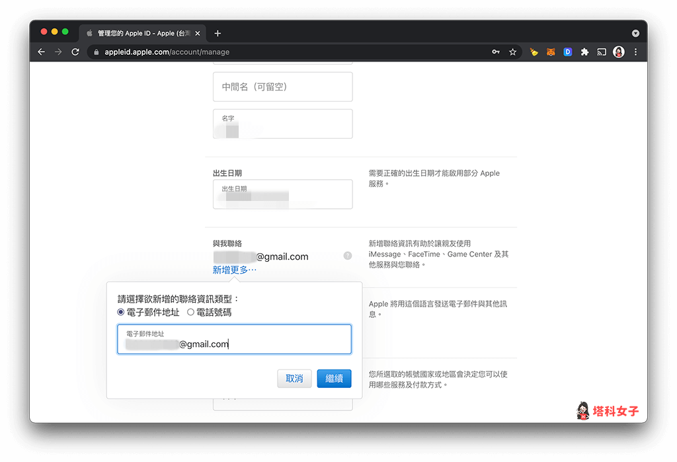Select the 電子郵件地址 radio option
677x462 pixels.
[x=121, y=312]
